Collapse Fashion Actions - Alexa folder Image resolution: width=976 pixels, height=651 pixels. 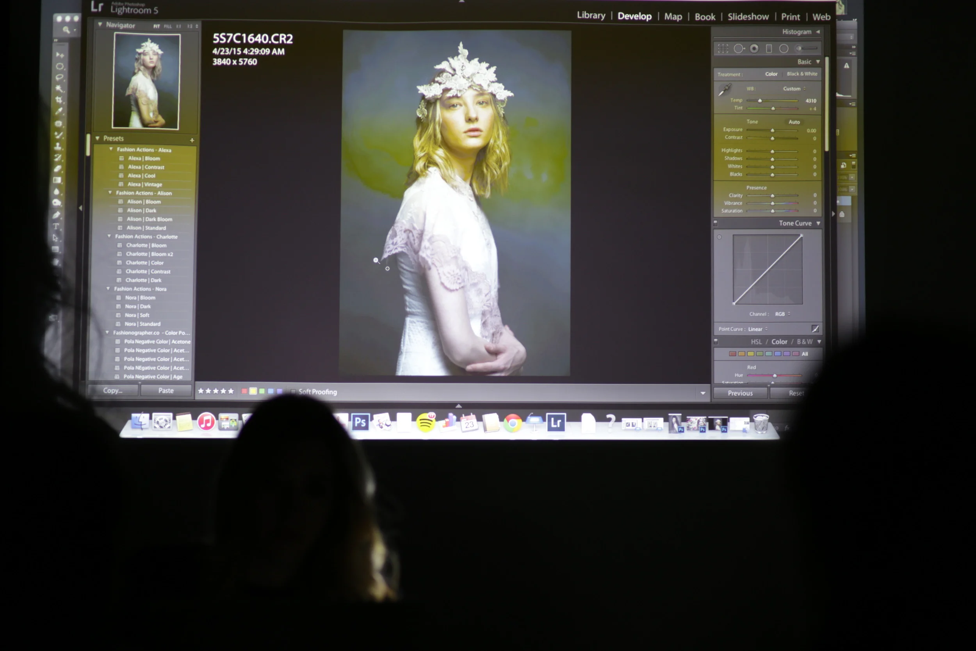[x=111, y=149]
